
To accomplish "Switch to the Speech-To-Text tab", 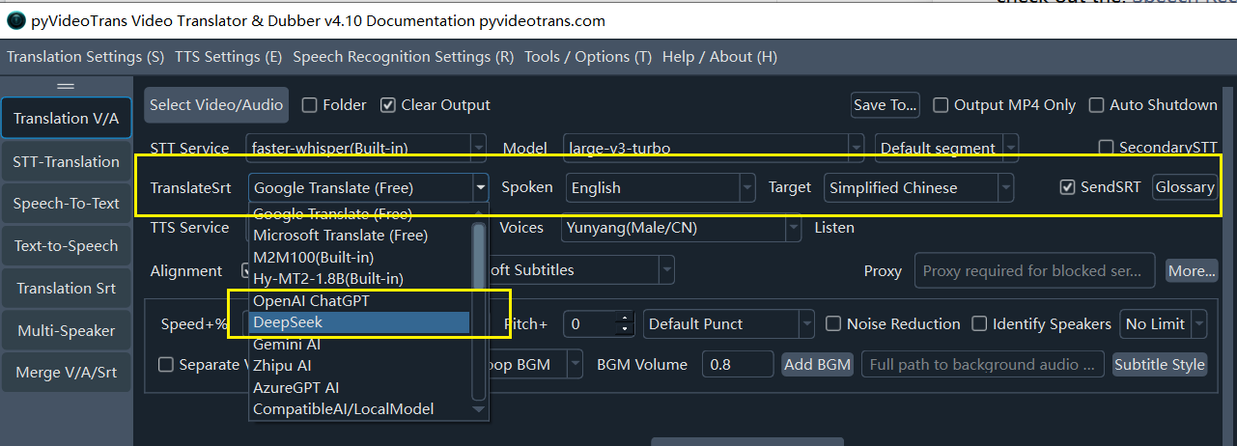I will 67,204.
